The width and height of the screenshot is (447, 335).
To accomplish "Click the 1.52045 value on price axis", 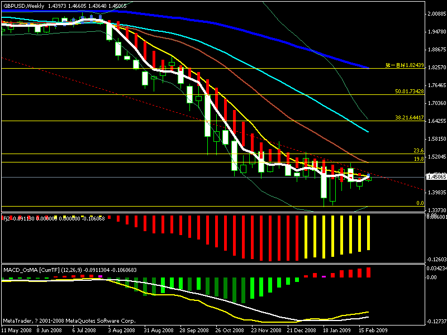I will pos(437,157).
